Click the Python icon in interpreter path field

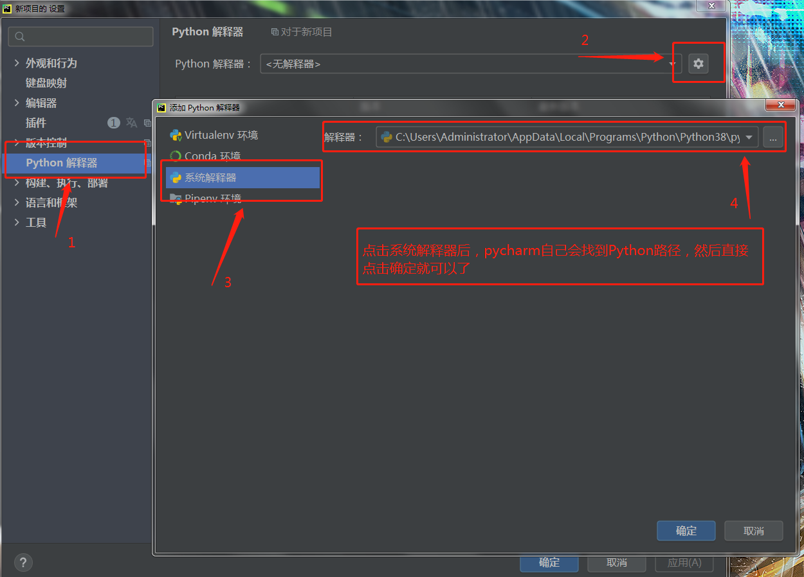(387, 137)
